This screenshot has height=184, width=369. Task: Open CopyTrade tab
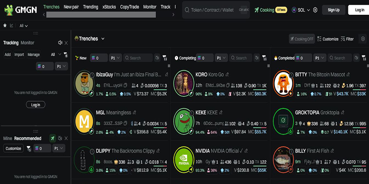130,7
